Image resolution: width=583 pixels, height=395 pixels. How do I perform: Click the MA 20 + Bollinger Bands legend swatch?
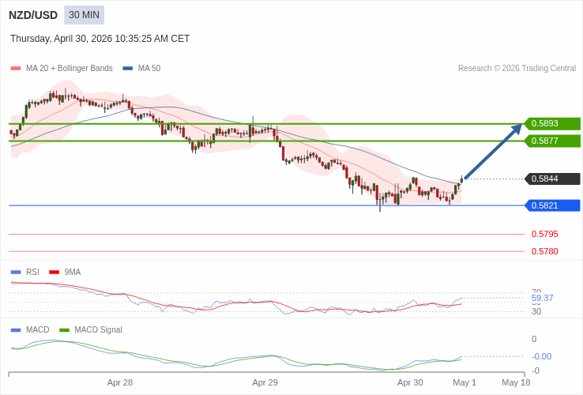click(15, 69)
